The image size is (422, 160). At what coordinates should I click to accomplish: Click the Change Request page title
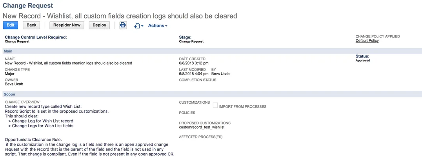click(28, 5)
